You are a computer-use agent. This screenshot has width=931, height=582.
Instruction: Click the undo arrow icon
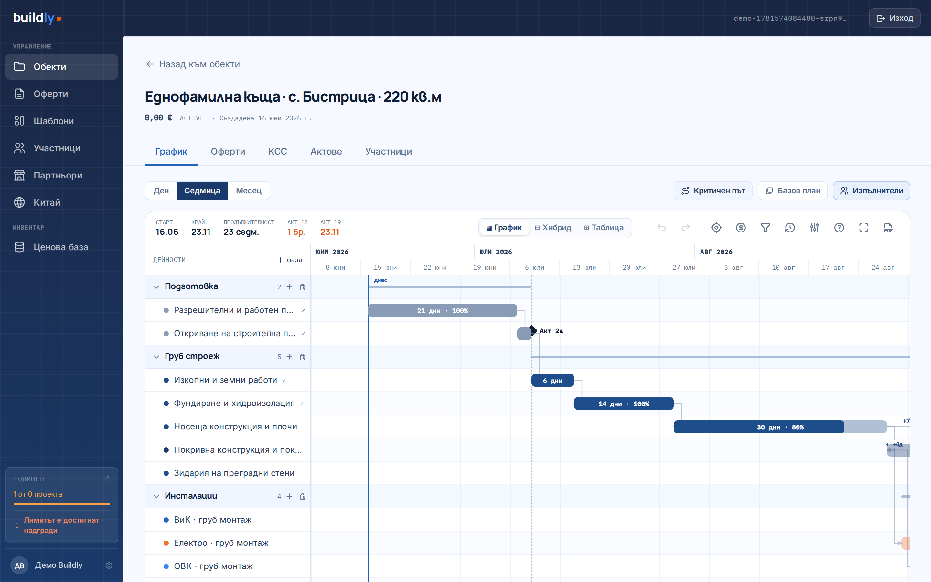pyautogui.click(x=661, y=228)
